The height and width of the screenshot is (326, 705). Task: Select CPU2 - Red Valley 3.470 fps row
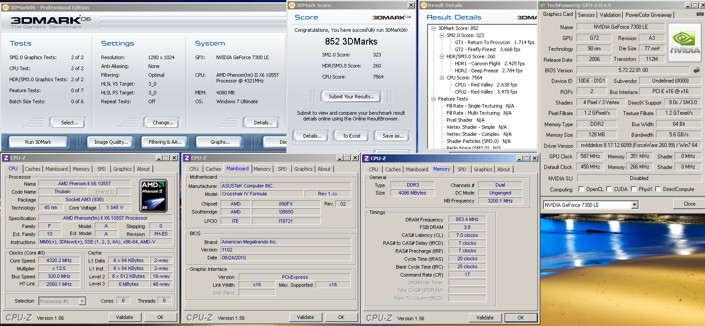486,92
